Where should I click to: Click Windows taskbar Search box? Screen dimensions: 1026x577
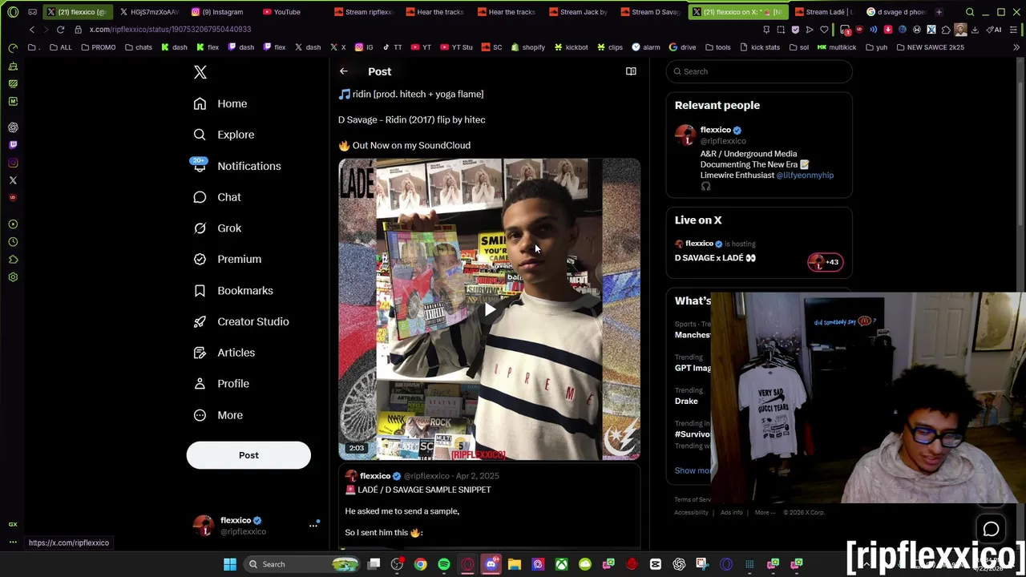point(302,564)
